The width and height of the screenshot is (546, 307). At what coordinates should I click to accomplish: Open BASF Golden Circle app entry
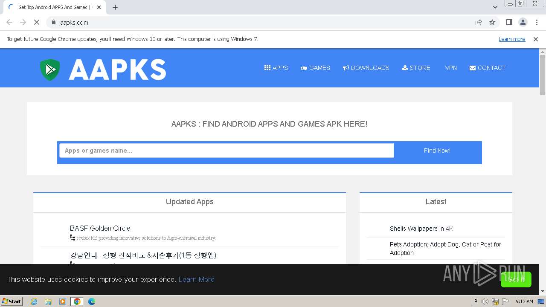pos(100,228)
